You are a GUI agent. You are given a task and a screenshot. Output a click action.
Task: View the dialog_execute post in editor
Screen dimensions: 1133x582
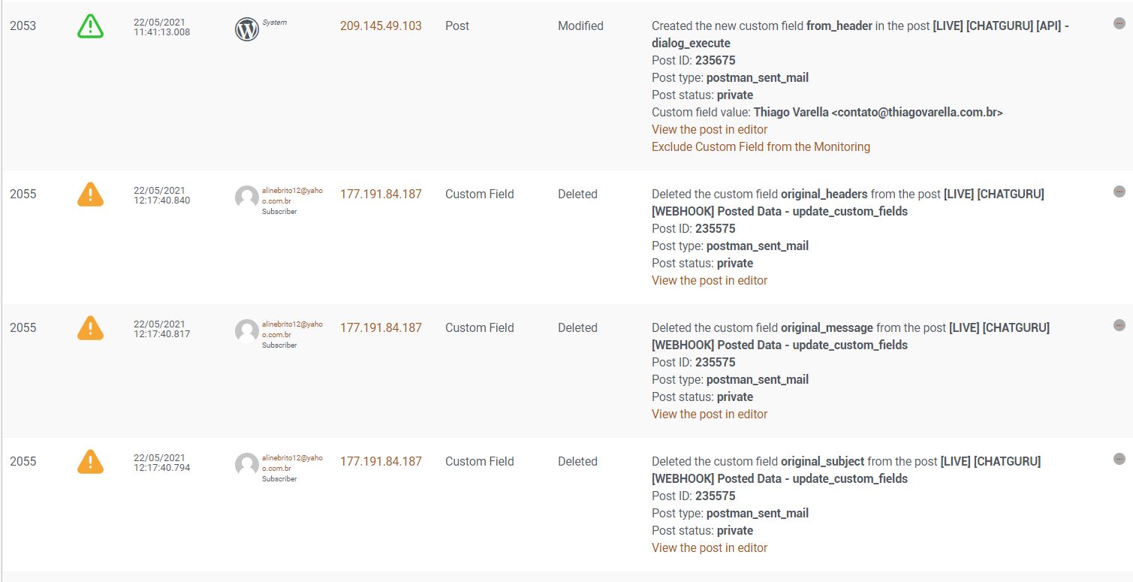[710, 129]
